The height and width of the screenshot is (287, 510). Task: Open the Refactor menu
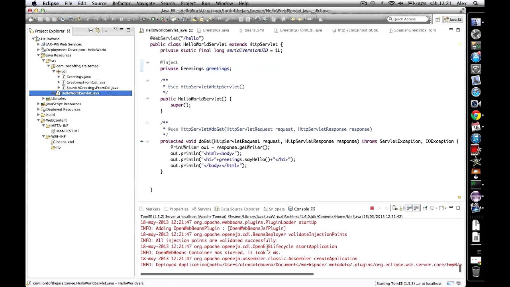[122, 3]
